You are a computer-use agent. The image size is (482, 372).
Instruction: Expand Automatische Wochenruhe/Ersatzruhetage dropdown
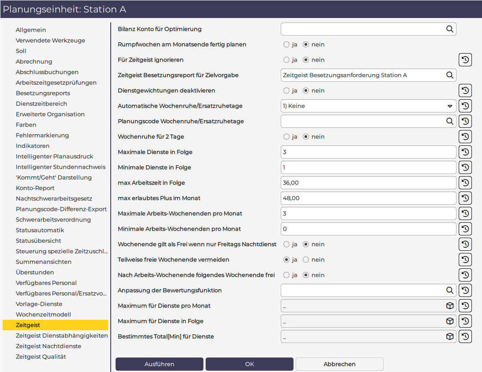click(x=449, y=106)
